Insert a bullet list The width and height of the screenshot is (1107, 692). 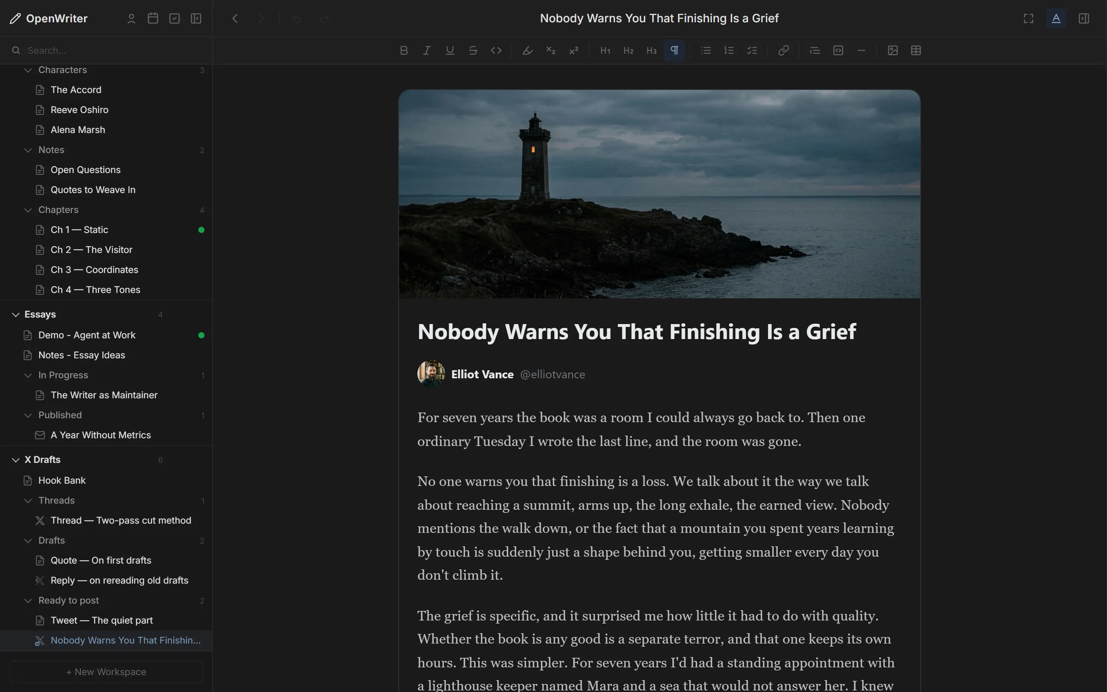(706, 50)
